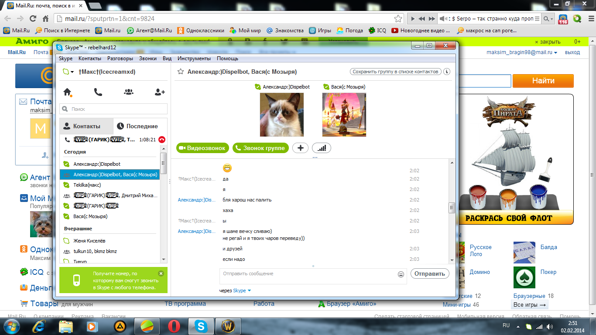Open Windows Explorer folder on taskbar
Screen dimensions: 596x335
(x=66, y=326)
